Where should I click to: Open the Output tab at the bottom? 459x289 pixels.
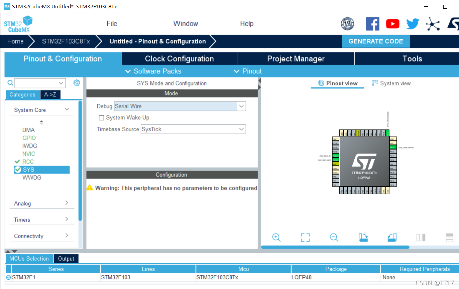tap(66, 259)
